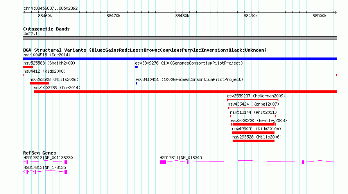Open label nsv4412 (Kidd2008)
The width and height of the screenshot is (348, 194).
[45, 71]
